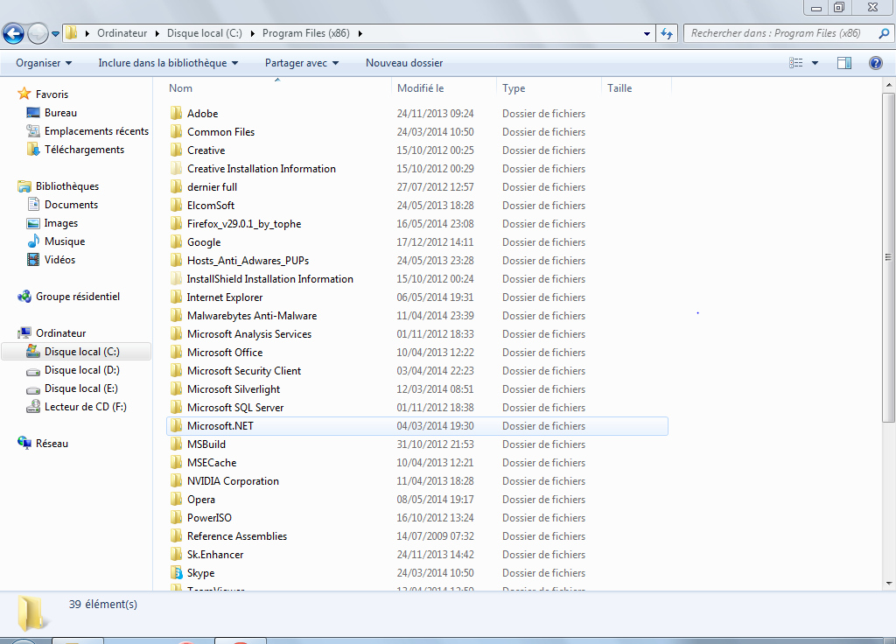Navigate to Disque local (C:) in address bar
Image resolution: width=896 pixels, height=644 pixels.
[205, 33]
